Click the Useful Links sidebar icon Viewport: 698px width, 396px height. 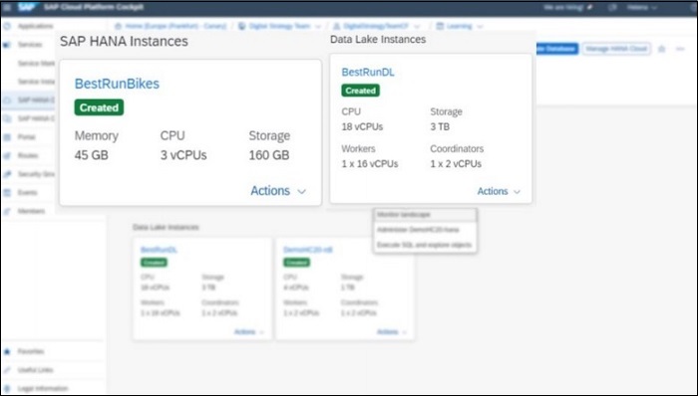(x=7, y=370)
